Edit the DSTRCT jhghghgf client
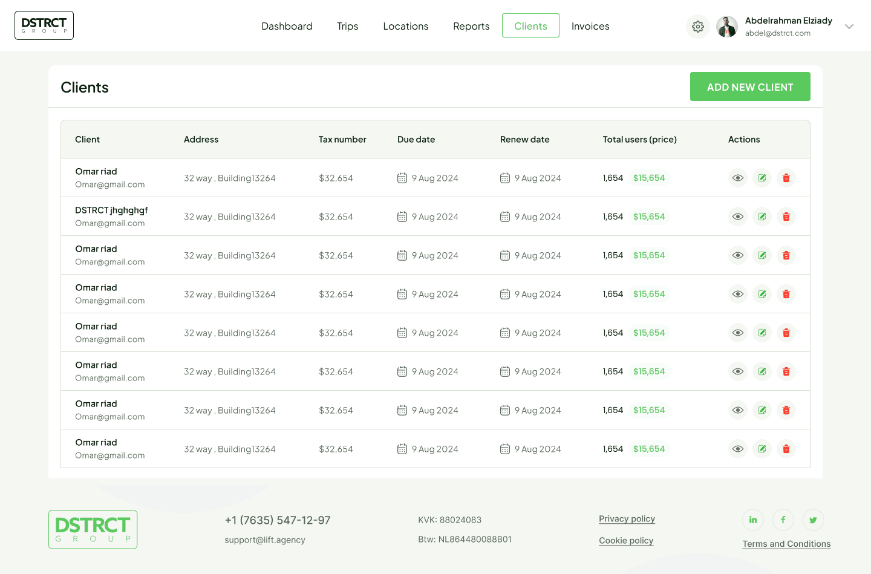The height and width of the screenshot is (574, 871). (x=762, y=217)
